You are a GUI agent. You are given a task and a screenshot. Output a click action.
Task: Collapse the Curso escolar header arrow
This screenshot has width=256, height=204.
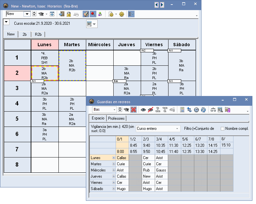click(7, 22)
